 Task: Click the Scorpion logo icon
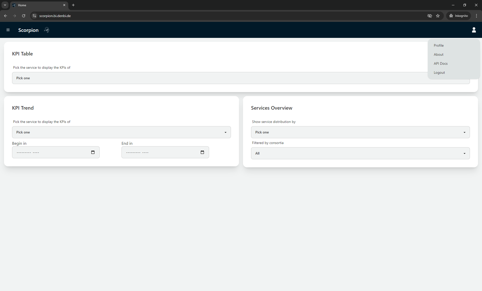pos(47,30)
